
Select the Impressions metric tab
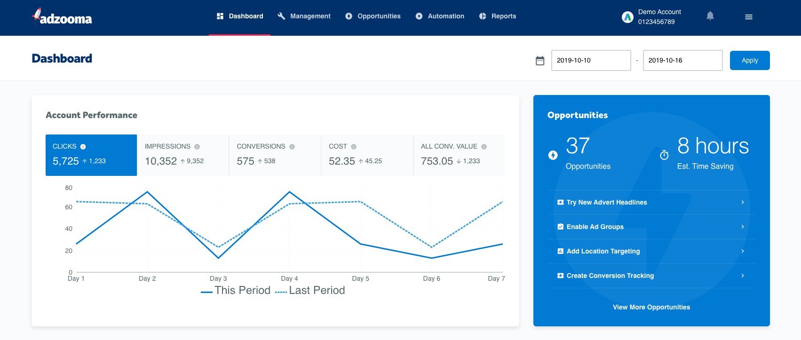pyautogui.click(x=183, y=155)
